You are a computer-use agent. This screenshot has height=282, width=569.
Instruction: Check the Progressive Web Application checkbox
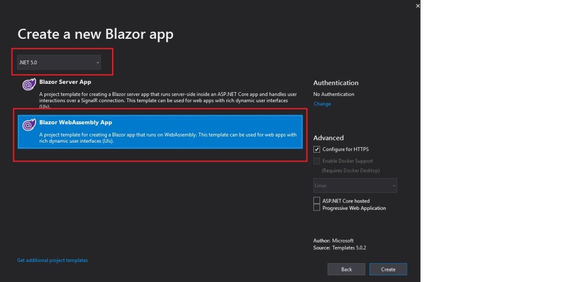point(317,208)
